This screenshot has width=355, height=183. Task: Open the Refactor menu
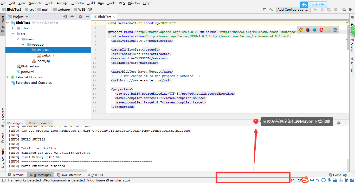coord(78,3)
